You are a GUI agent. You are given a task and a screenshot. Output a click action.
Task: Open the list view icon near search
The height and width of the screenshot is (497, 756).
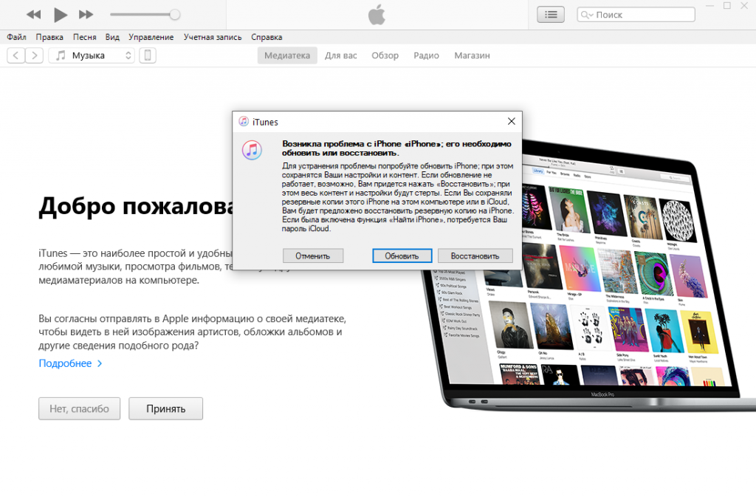[551, 15]
